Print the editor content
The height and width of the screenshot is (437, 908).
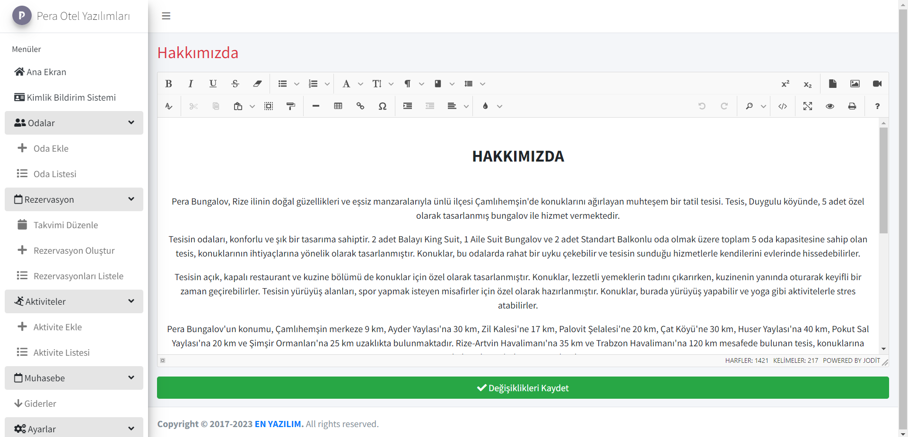(x=852, y=106)
